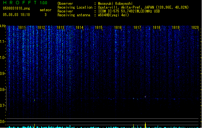Click the ICOM IC-575 receiver text
202x128 pixels.
(x=129, y=11)
